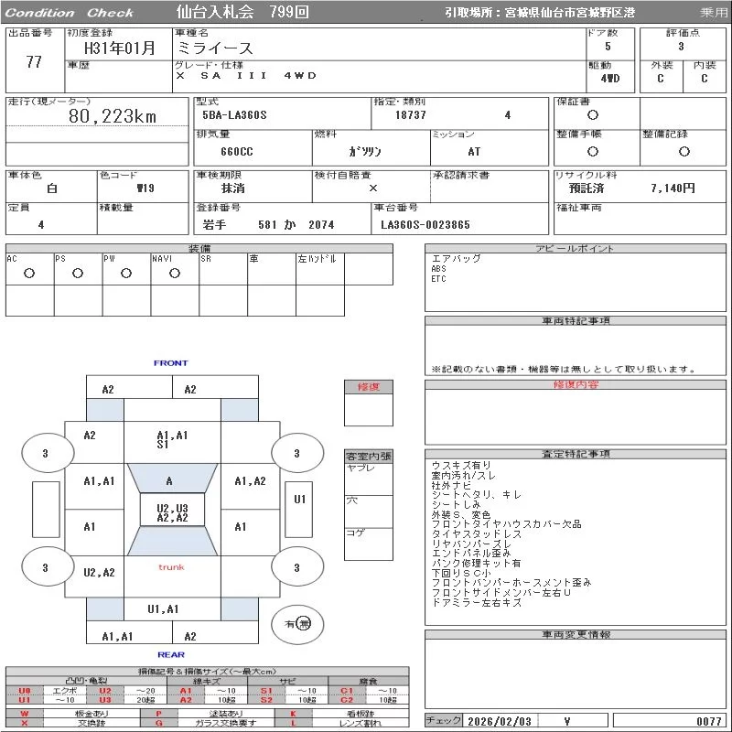Click the hood panel marked A1,A1 S1
The height and width of the screenshot is (732, 732).
pos(172,440)
